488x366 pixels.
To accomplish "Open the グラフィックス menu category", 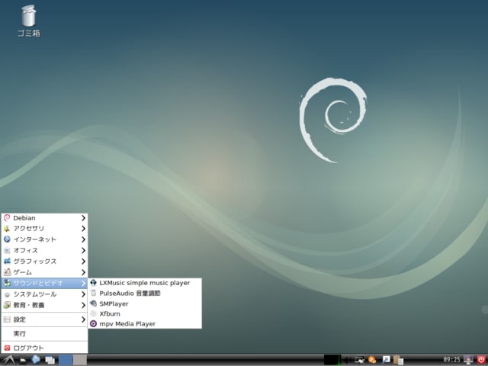I will click(44, 262).
